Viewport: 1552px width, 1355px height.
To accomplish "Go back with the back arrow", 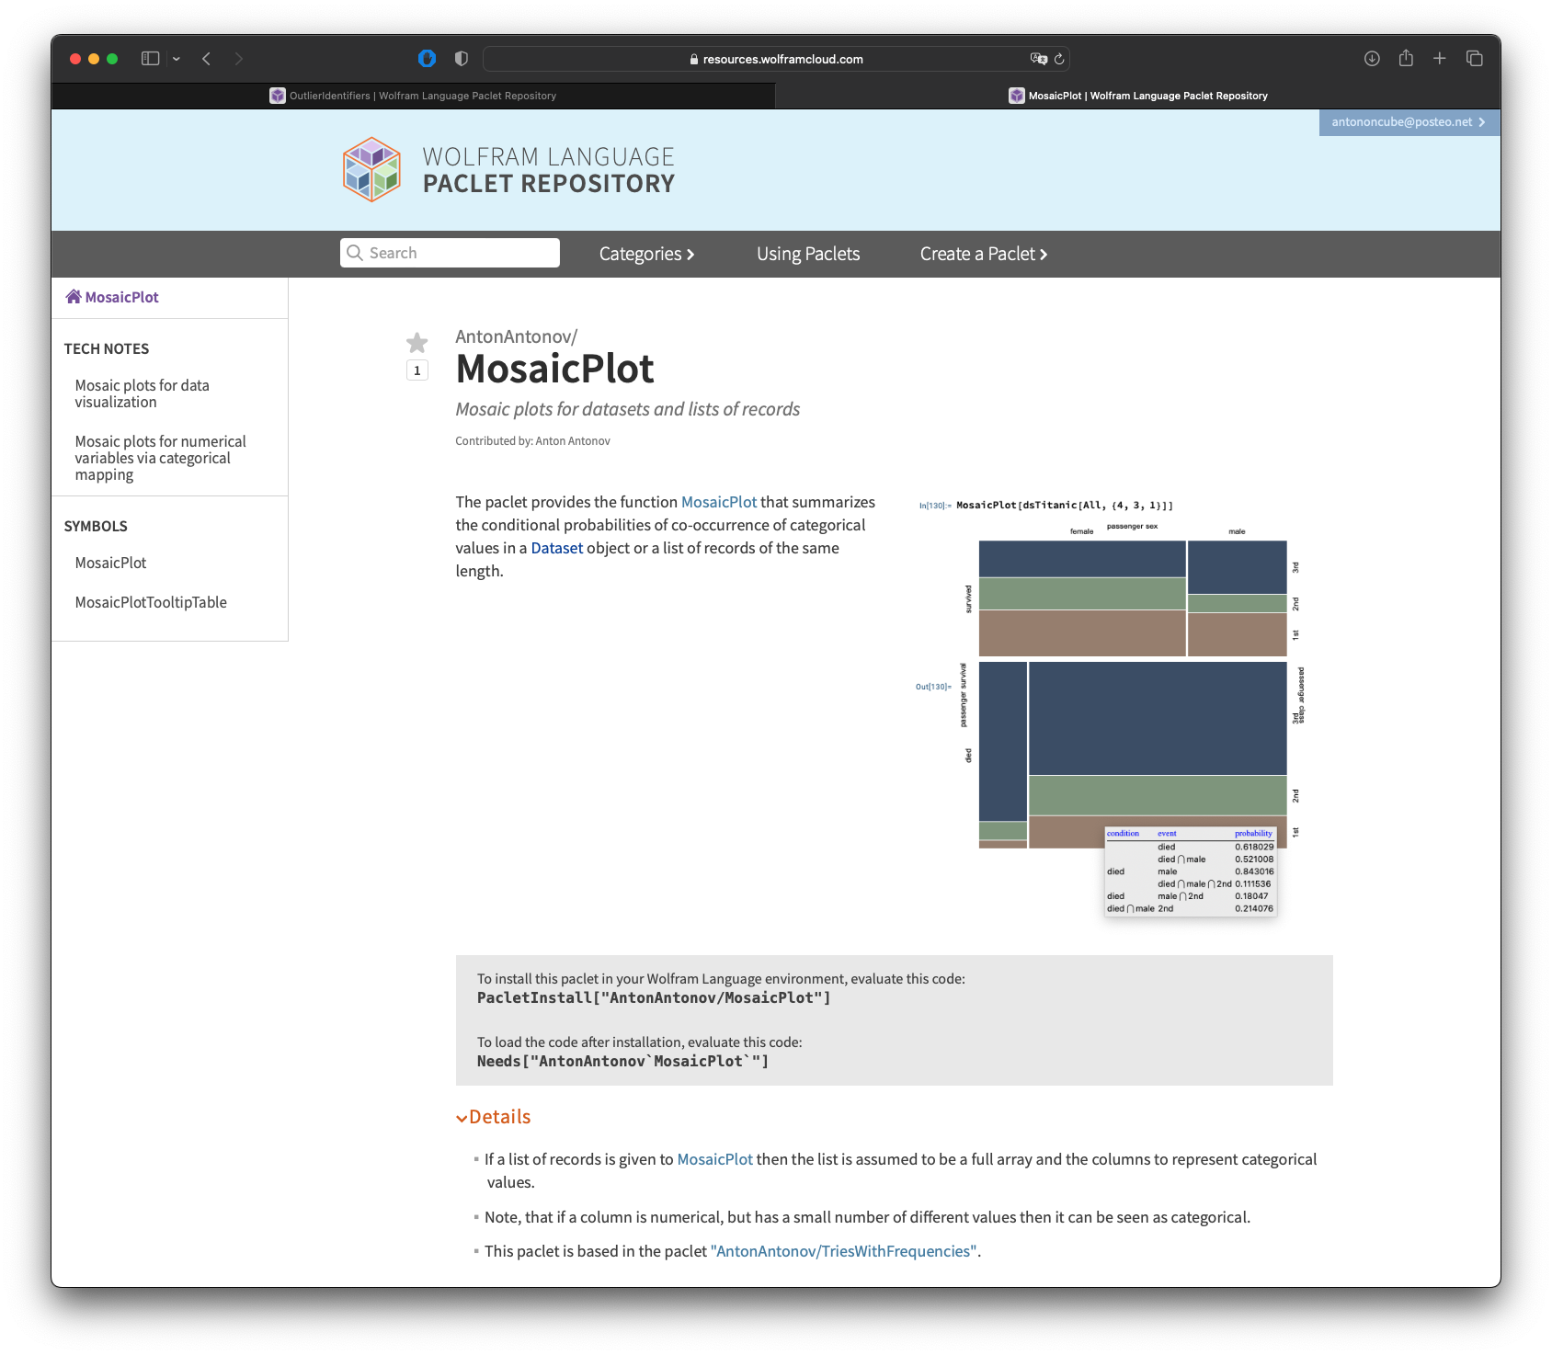I will (x=207, y=59).
